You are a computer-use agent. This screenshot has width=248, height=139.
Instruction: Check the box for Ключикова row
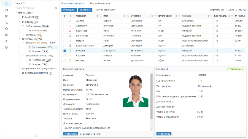[64, 36]
